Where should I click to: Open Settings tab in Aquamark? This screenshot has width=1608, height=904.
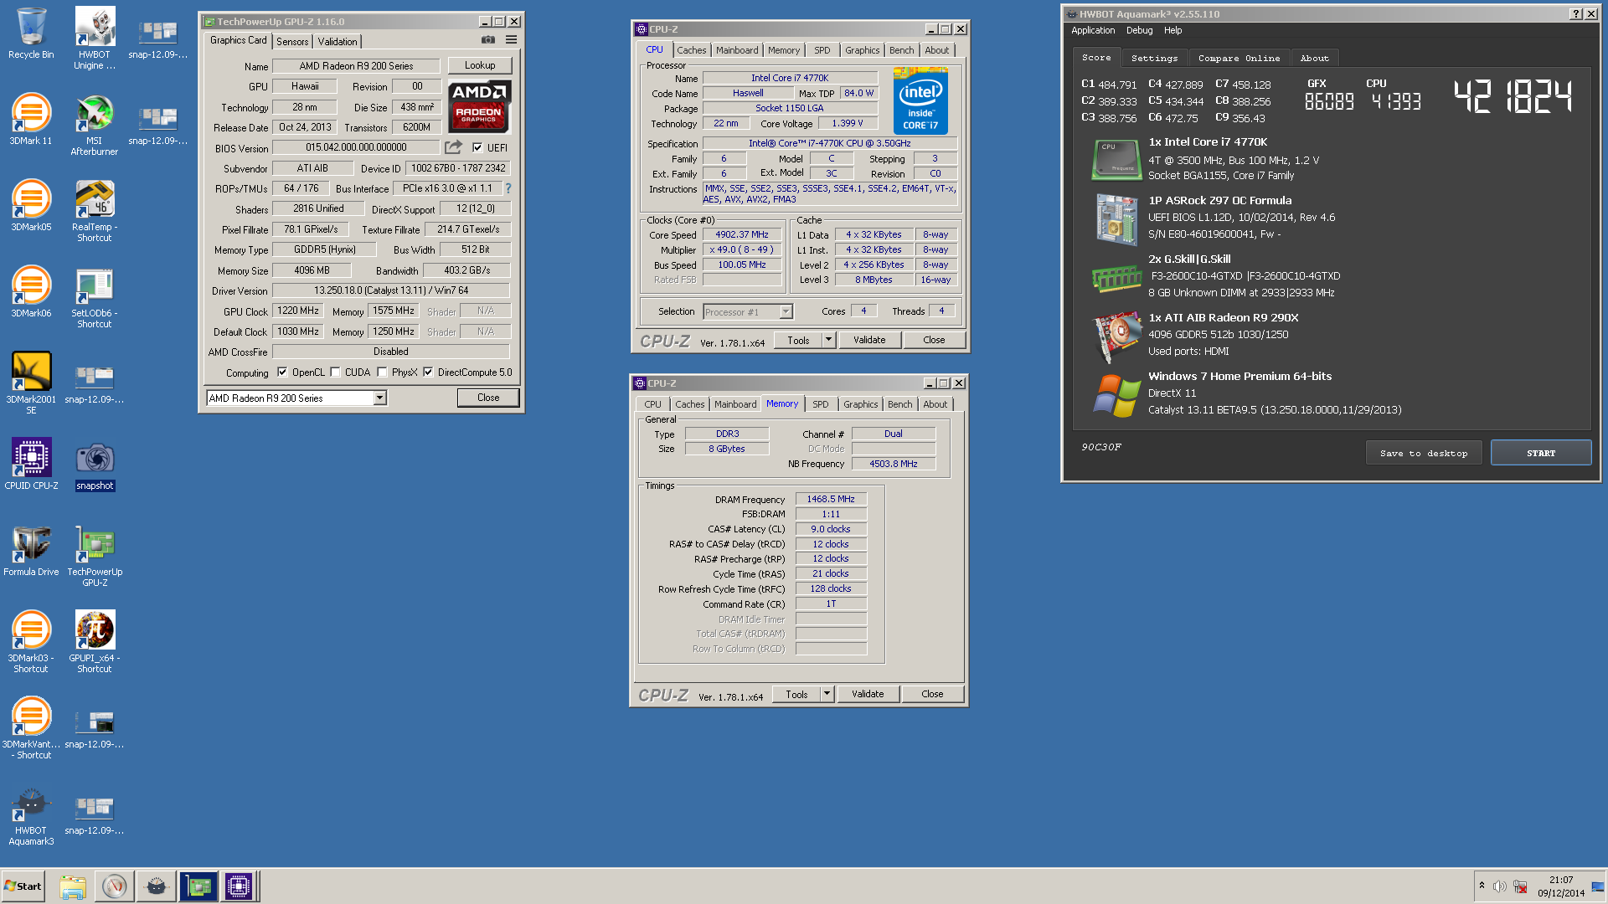pyautogui.click(x=1154, y=59)
